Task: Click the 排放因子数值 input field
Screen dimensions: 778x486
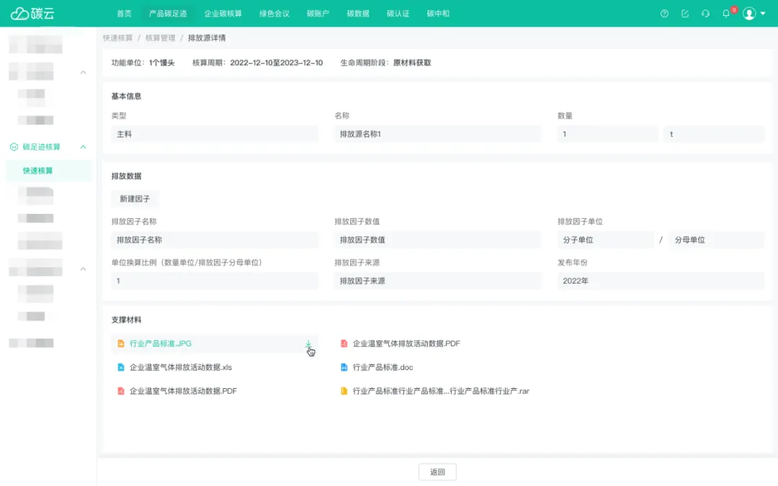Action: (437, 240)
